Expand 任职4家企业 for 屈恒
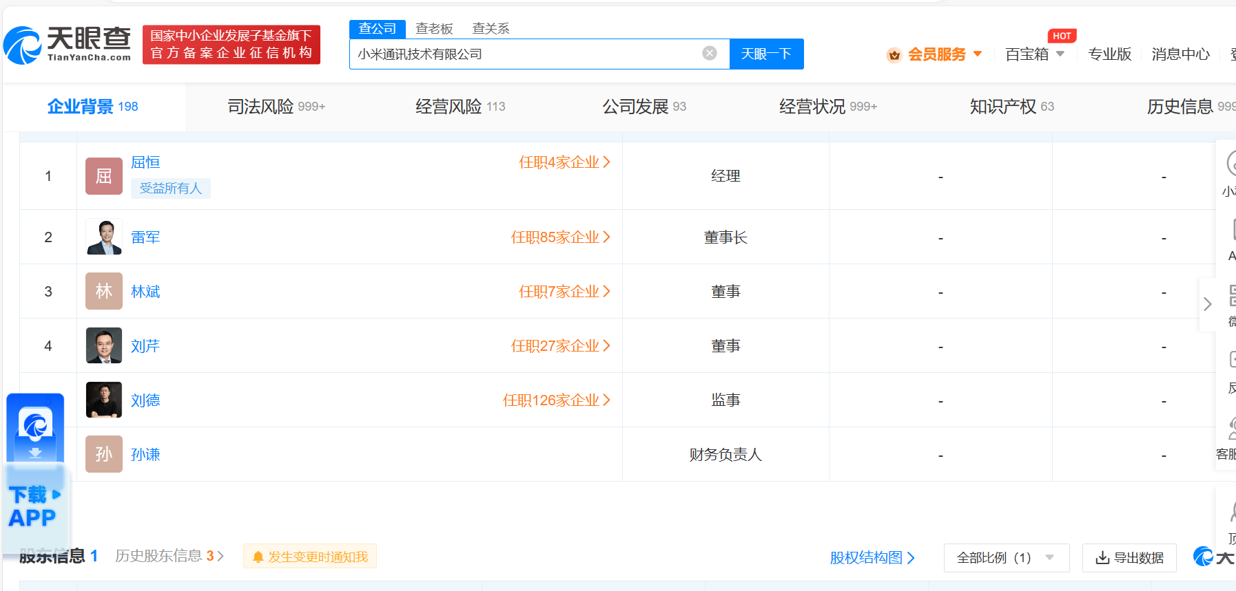This screenshot has height=591, width=1236. click(564, 162)
